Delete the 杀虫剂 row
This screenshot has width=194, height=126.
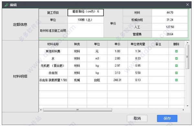(x=177, y=73)
